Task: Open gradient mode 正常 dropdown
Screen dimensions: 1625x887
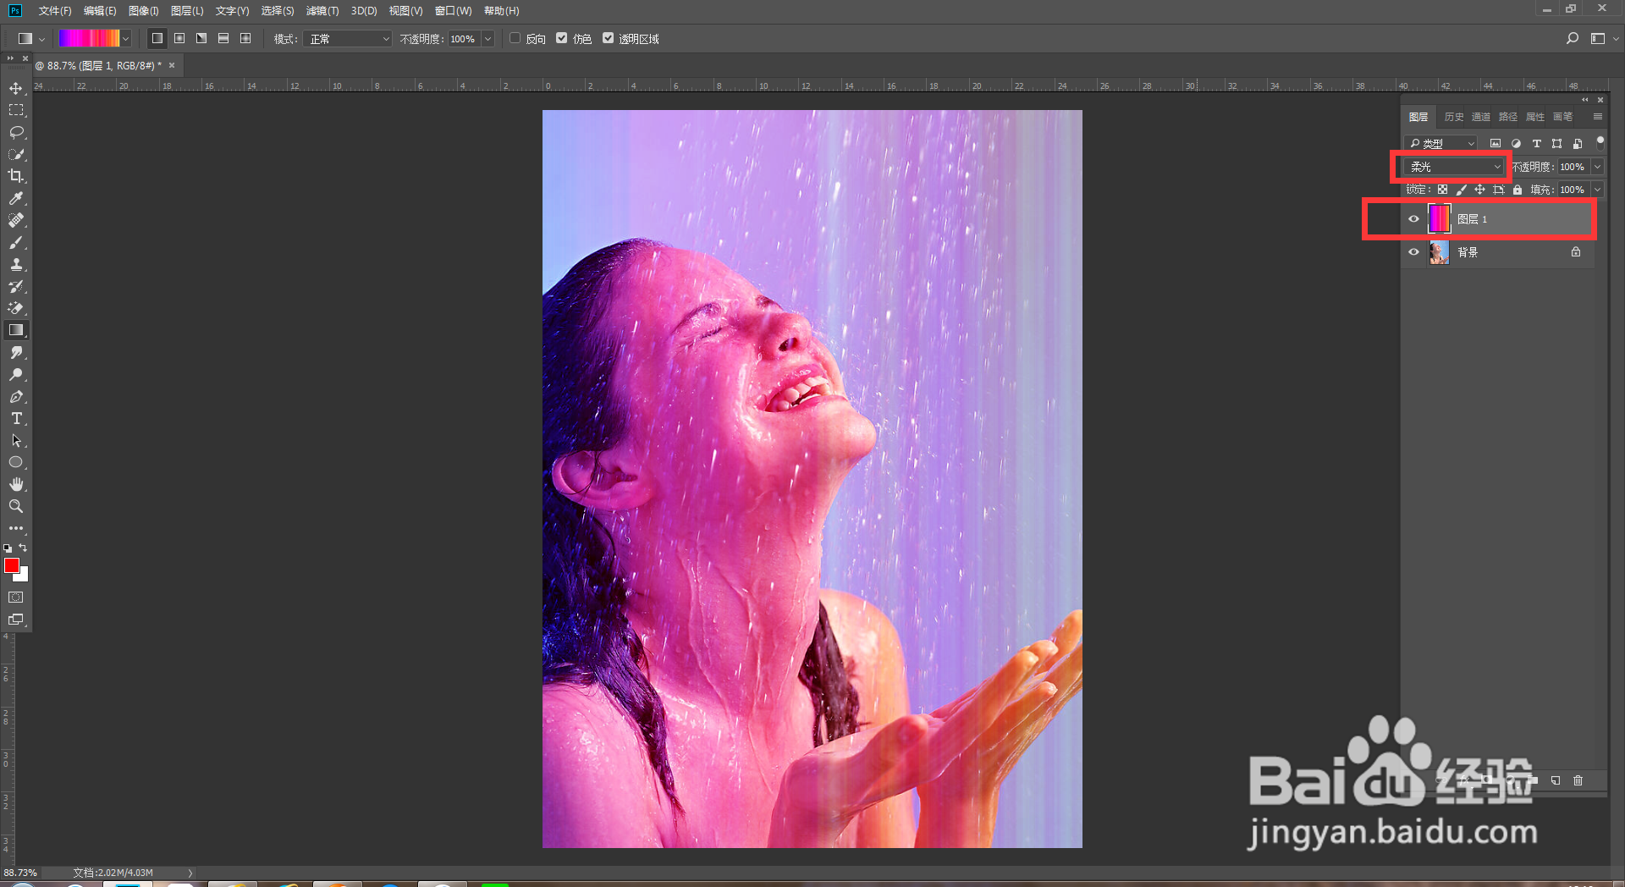Action: pyautogui.click(x=348, y=39)
